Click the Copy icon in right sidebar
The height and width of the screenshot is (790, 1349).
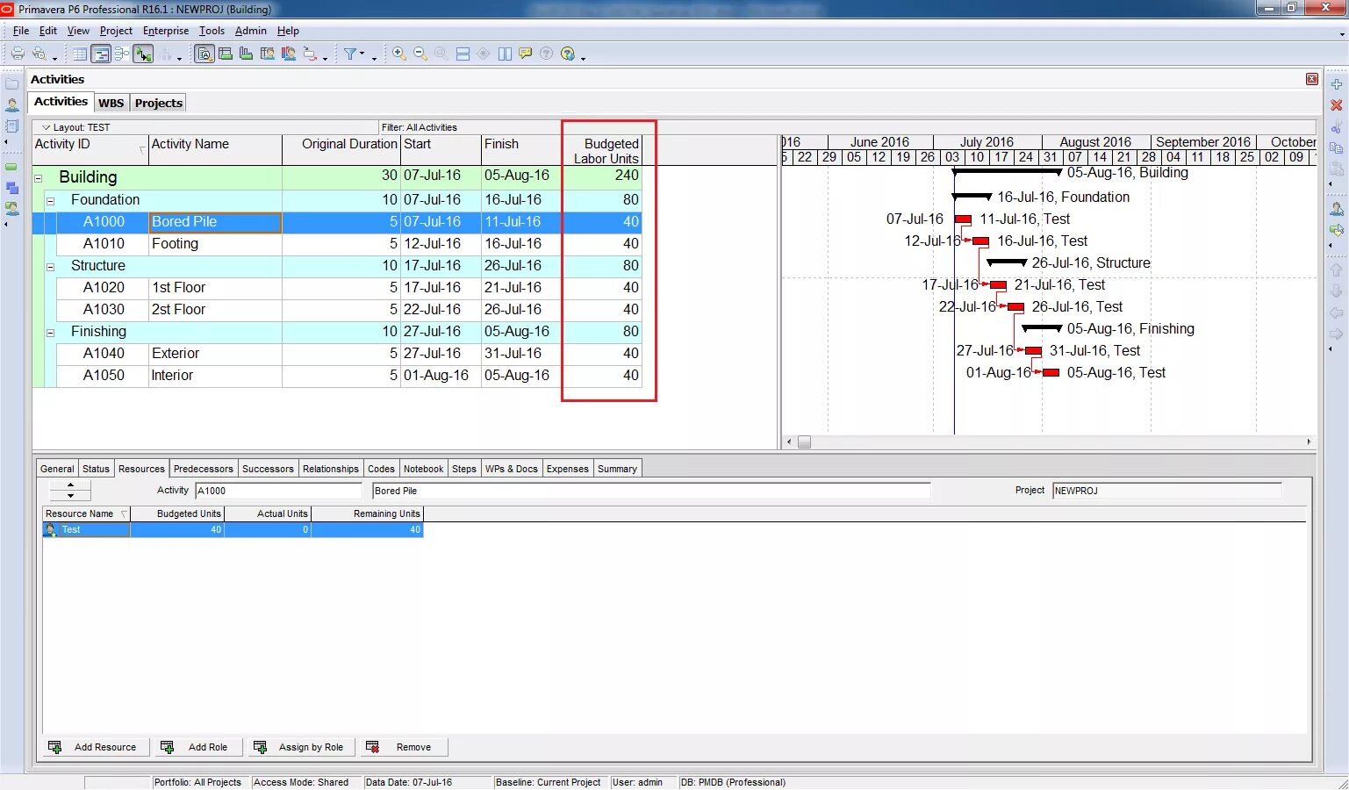1337,148
